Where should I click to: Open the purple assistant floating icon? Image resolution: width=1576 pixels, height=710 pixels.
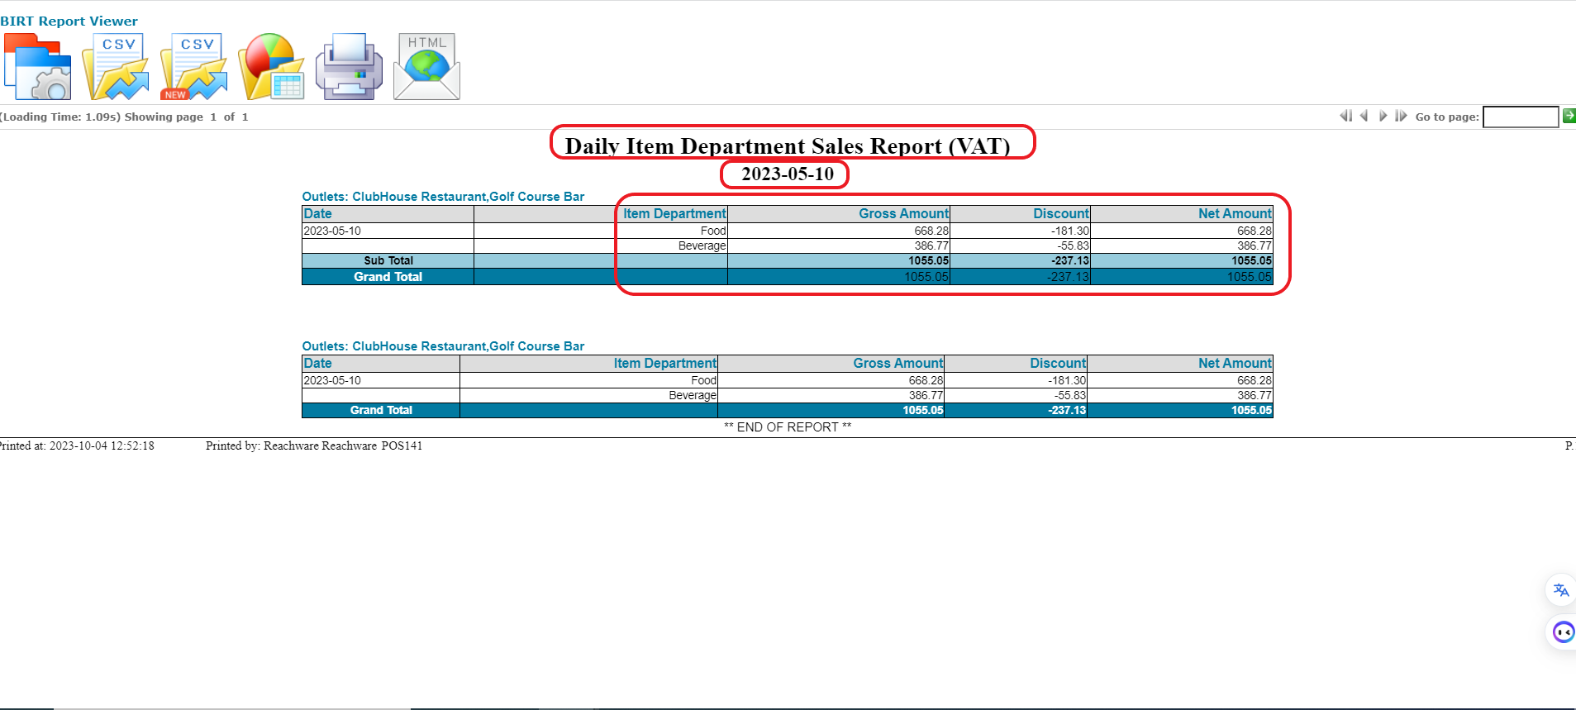tap(1562, 632)
